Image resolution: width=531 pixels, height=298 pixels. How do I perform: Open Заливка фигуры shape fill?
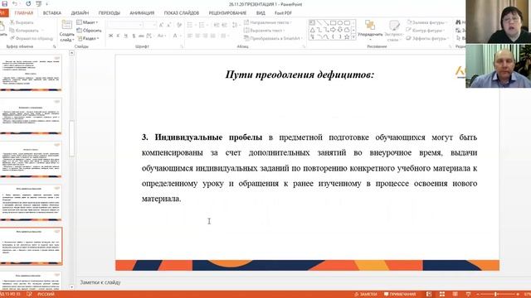426,22
